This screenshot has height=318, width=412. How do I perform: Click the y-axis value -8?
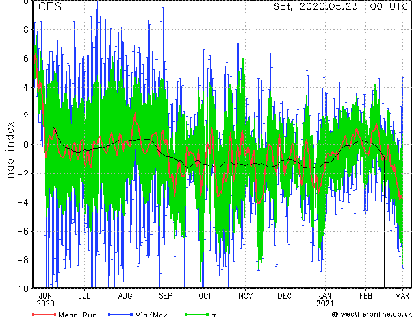(x=23, y=260)
